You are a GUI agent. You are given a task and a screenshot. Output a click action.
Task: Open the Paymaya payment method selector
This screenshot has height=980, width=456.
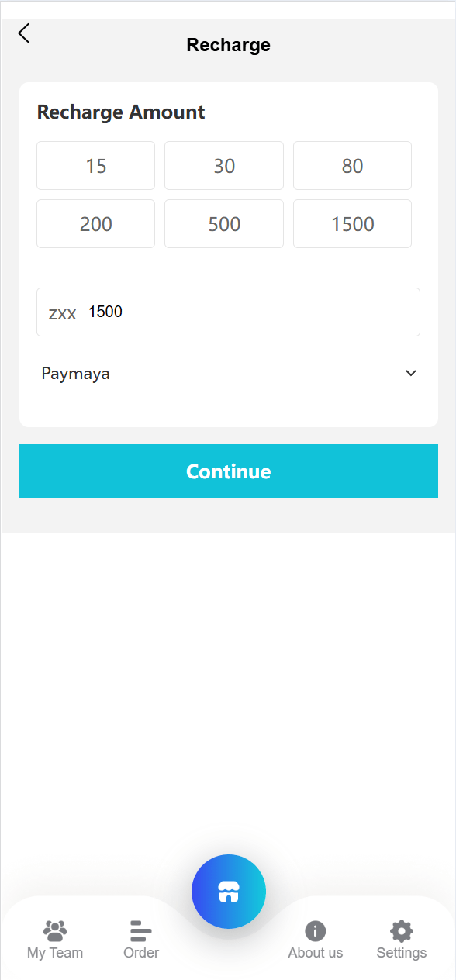[x=229, y=374]
